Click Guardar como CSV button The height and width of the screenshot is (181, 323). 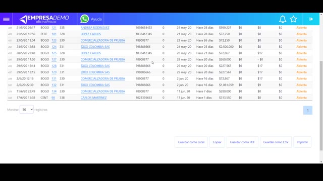click(276, 142)
